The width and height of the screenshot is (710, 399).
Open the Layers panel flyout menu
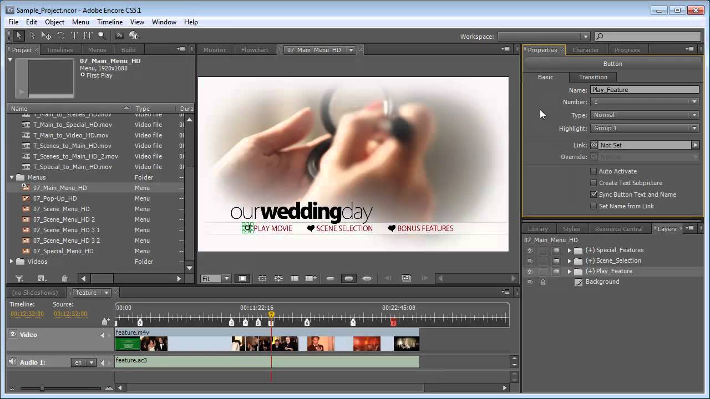(x=689, y=228)
